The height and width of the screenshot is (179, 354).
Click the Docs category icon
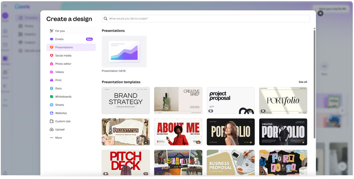52,88
